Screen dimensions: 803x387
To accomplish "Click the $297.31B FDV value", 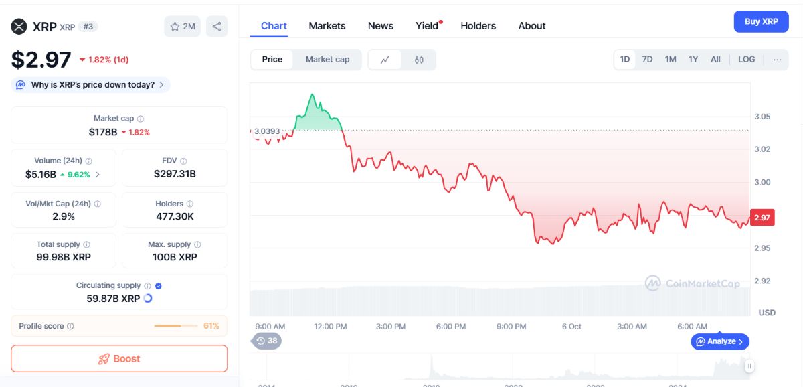I will (x=175, y=174).
